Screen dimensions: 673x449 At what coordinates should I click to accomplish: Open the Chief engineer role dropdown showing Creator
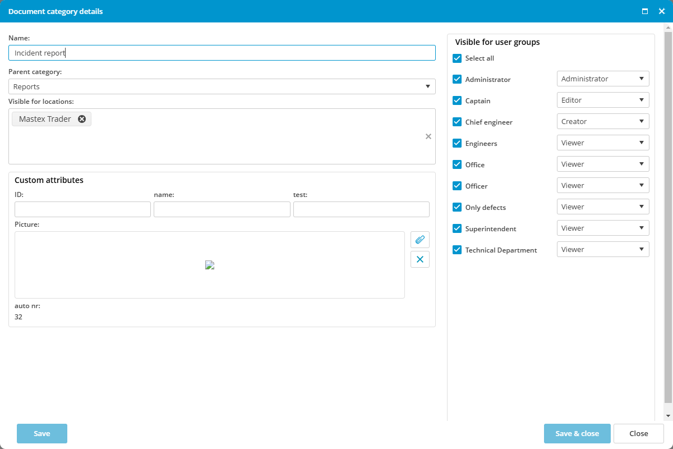click(x=603, y=121)
